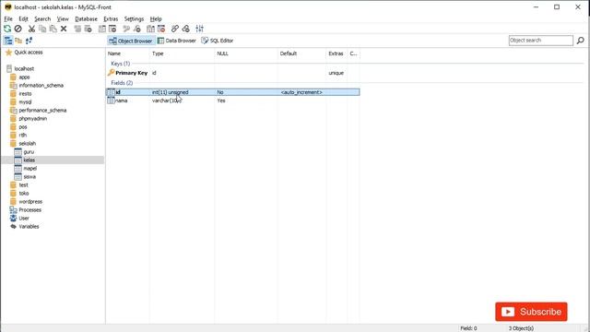Select the test database
This screenshot has width=590, height=332.
pos(23,184)
